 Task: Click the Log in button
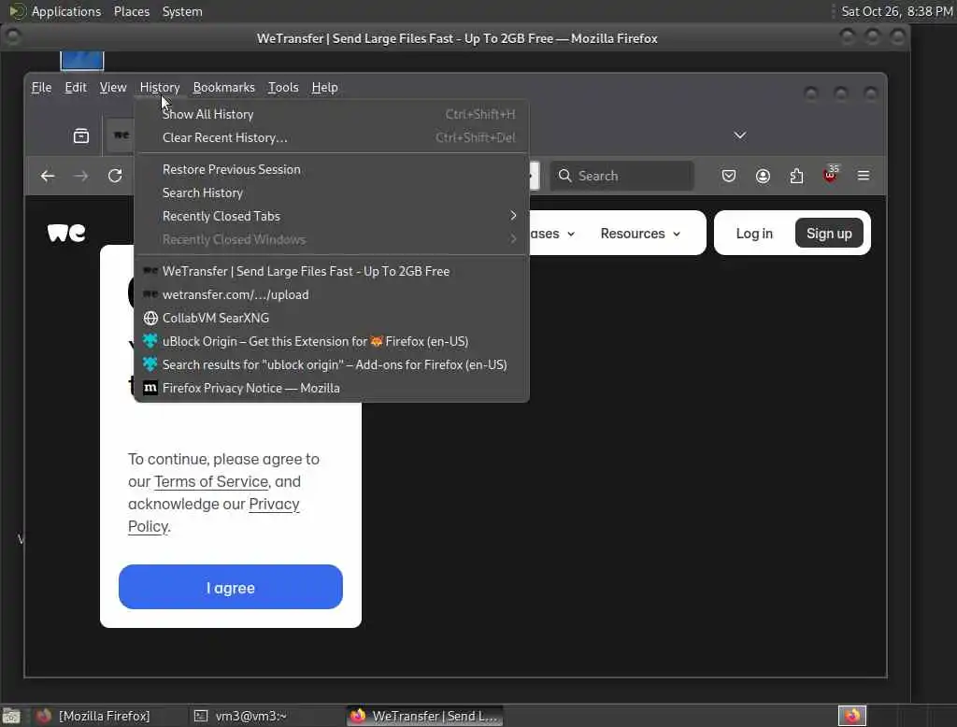pyautogui.click(x=754, y=234)
